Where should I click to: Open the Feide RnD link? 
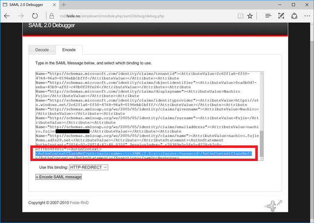79,203
